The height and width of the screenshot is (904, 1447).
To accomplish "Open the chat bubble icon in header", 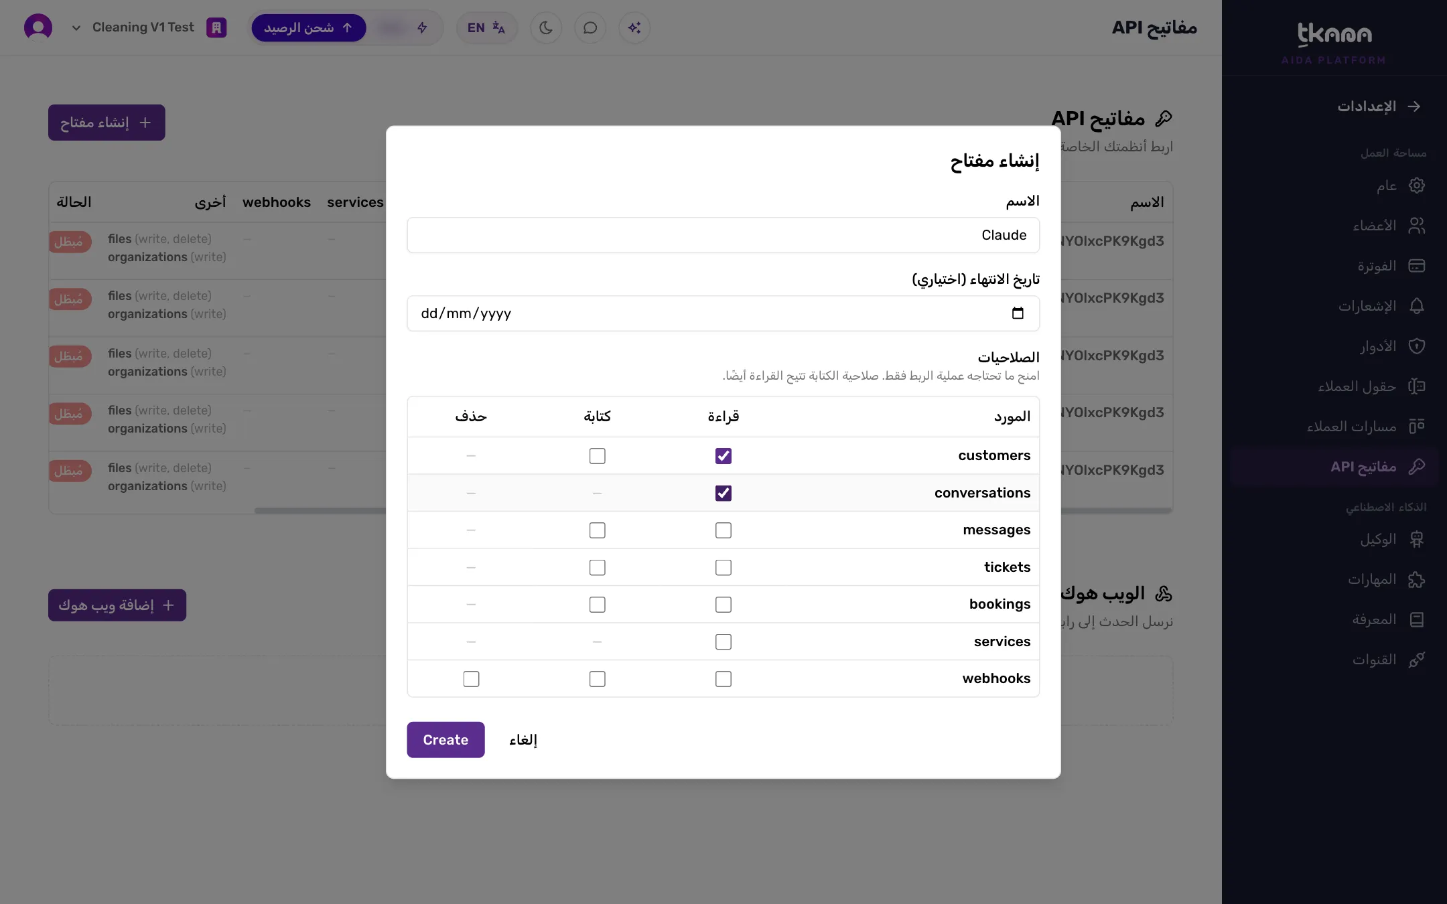I will coord(590,27).
